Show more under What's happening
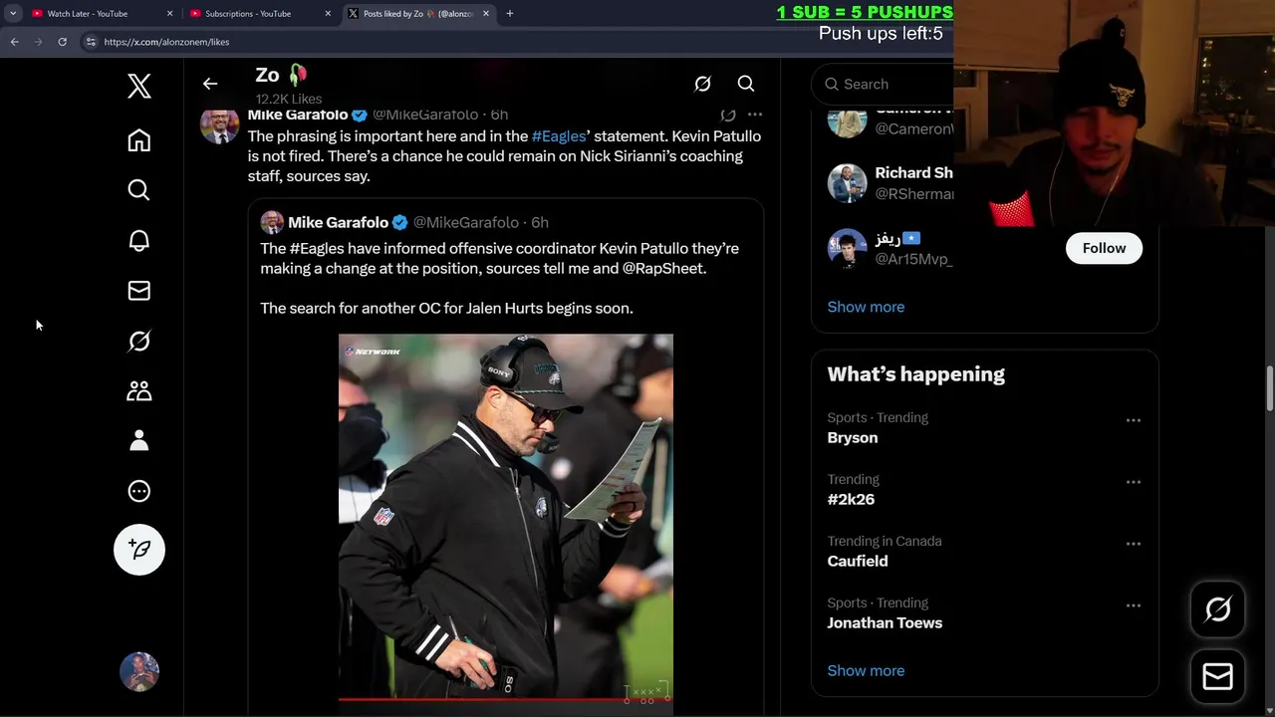1275x717 pixels. point(866,670)
